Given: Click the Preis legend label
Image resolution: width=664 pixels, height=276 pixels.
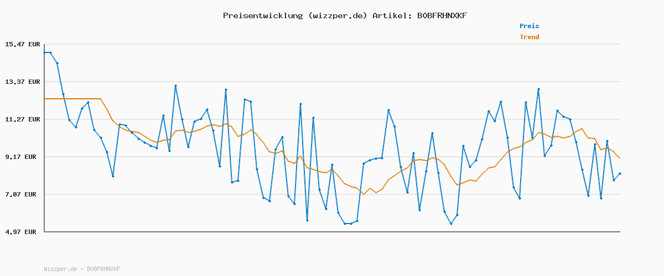Looking at the screenshot, I should (x=529, y=26).
